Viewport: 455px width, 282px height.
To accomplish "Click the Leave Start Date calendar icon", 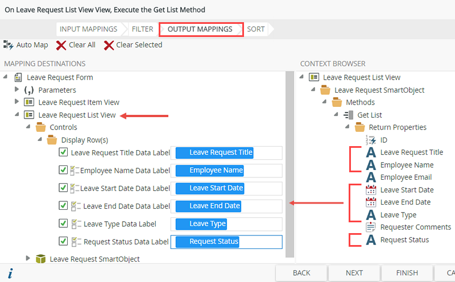I will (371, 190).
